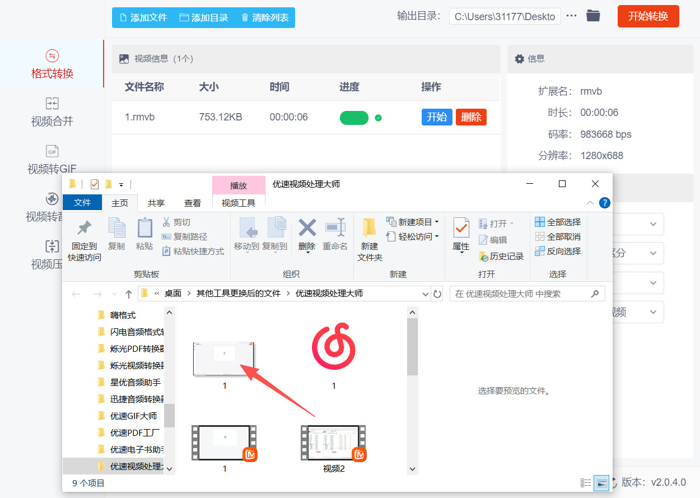Collapse the ribbon with the chevron
The height and width of the screenshot is (498, 700).
pyautogui.click(x=590, y=203)
